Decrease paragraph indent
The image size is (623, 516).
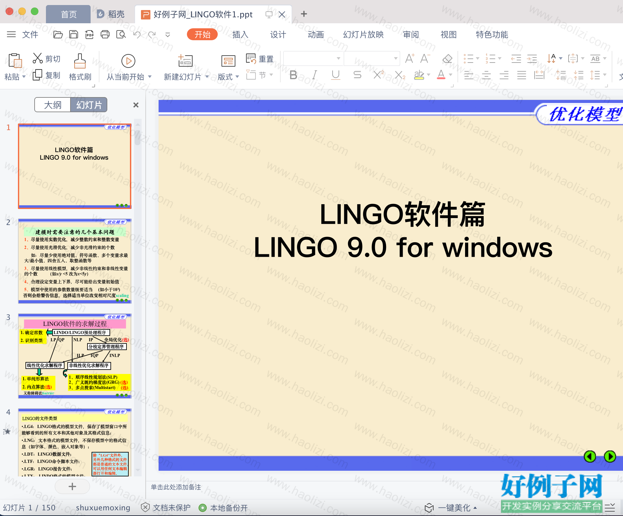coord(516,58)
